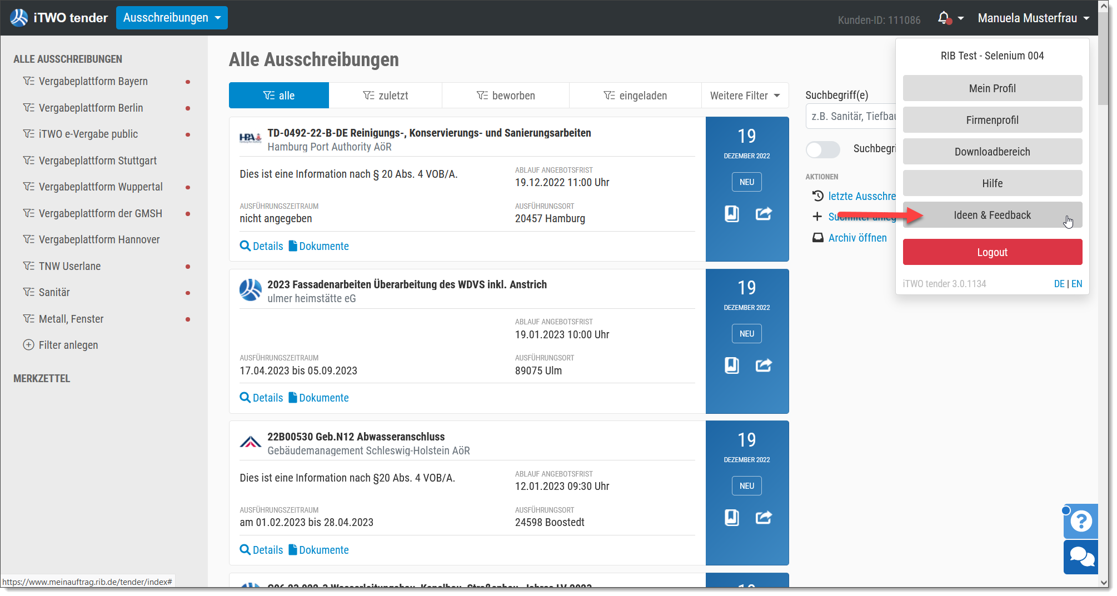Share the TD-0492-22-B-DE tender
1117x596 pixels.
[x=764, y=214]
